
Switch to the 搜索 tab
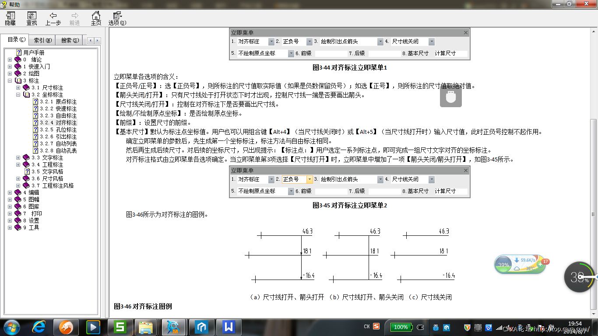(x=70, y=40)
